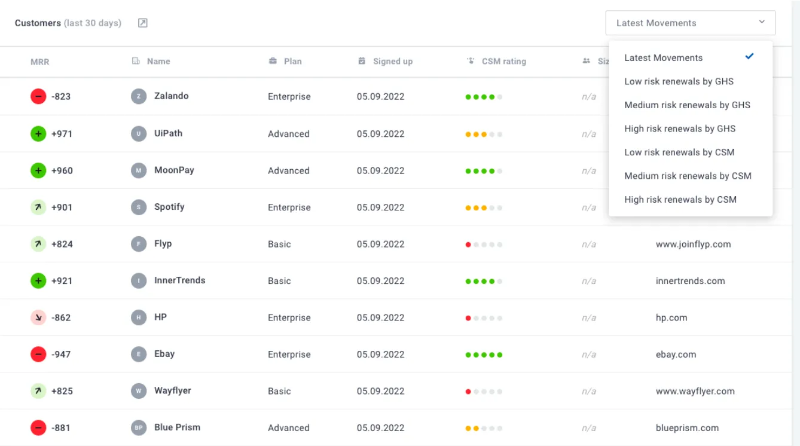800x446 pixels.
Task: Click MoonPay's green plus MRR icon
Action: pyautogui.click(x=38, y=170)
